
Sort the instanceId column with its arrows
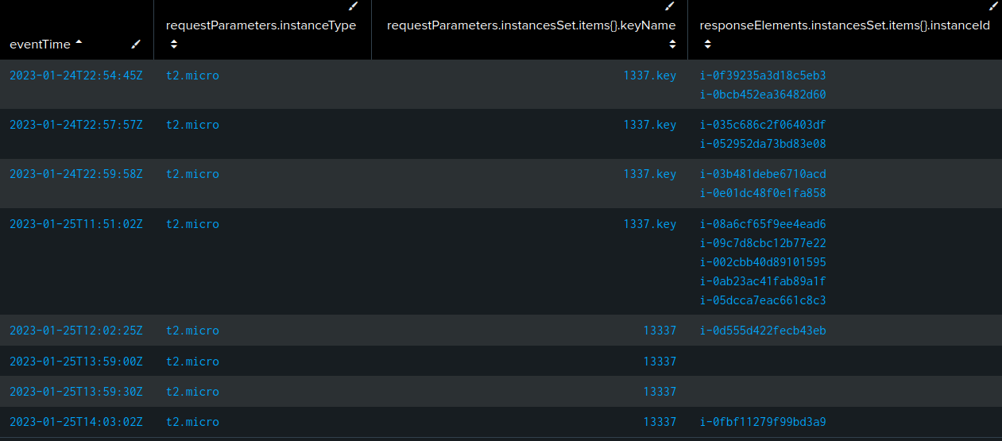tap(707, 44)
